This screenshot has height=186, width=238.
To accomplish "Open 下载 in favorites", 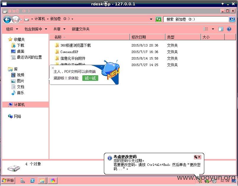I will point(17,45).
